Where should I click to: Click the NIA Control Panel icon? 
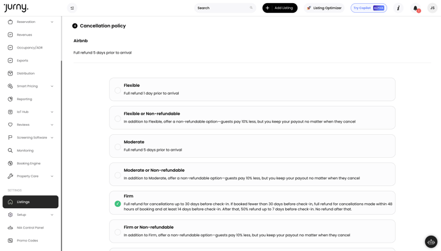[x=10, y=228]
